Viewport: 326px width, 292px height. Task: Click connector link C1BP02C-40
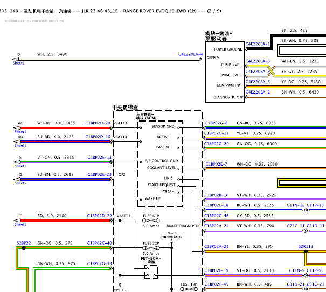pos(99,243)
